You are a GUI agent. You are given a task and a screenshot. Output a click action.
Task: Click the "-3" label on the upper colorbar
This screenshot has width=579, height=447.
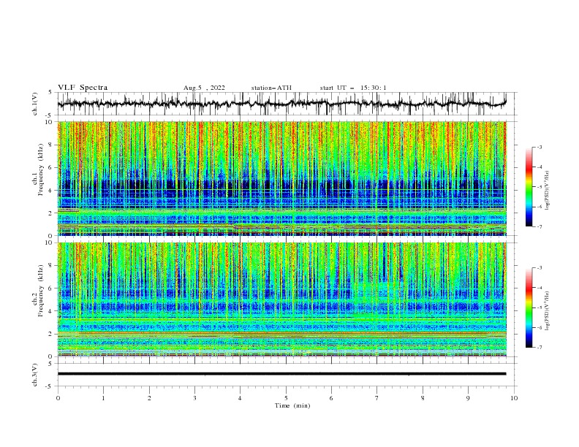tap(540, 147)
